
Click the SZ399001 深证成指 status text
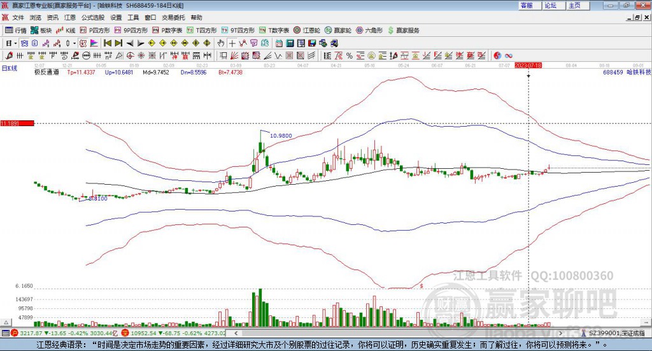click(616, 333)
